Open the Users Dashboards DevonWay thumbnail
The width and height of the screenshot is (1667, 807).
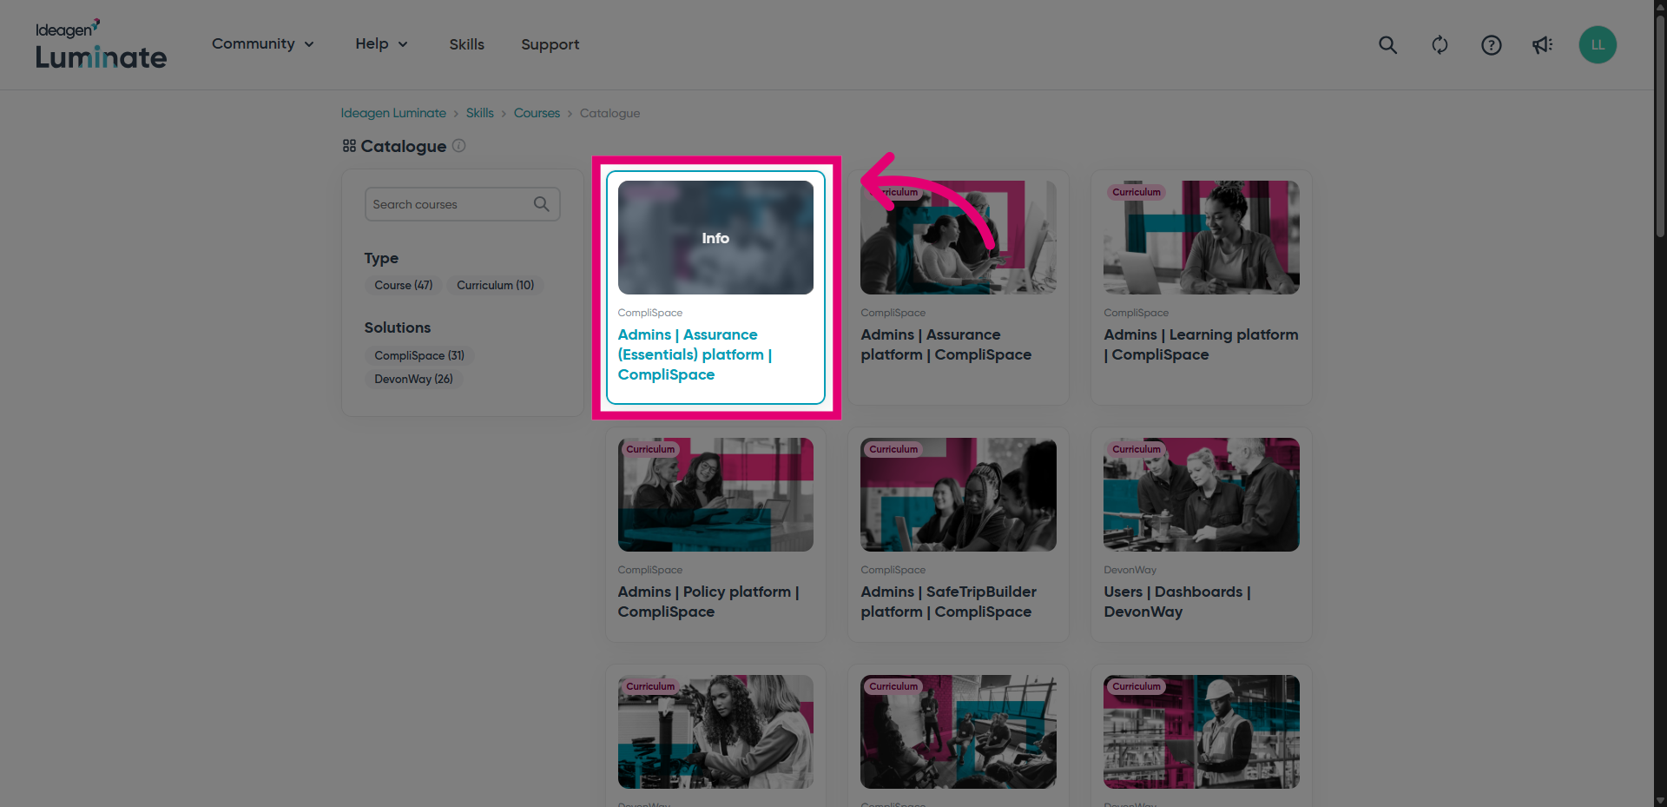[x=1201, y=494]
